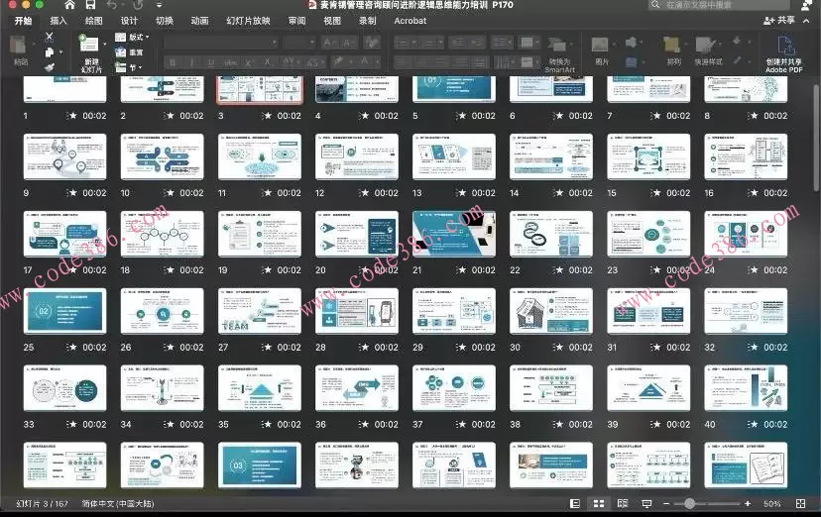Click the fit to window icon

[800, 503]
